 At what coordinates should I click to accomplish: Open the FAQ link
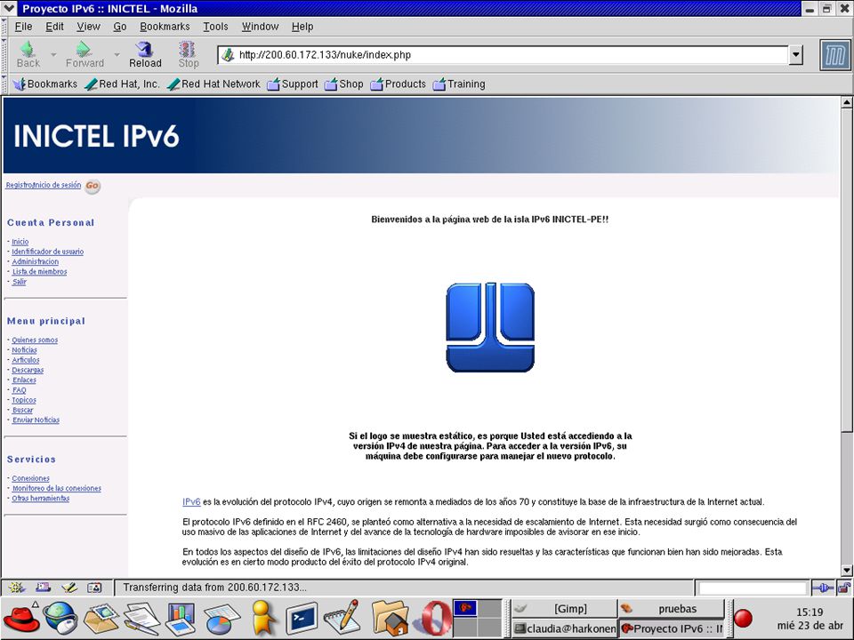[x=19, y=390]
